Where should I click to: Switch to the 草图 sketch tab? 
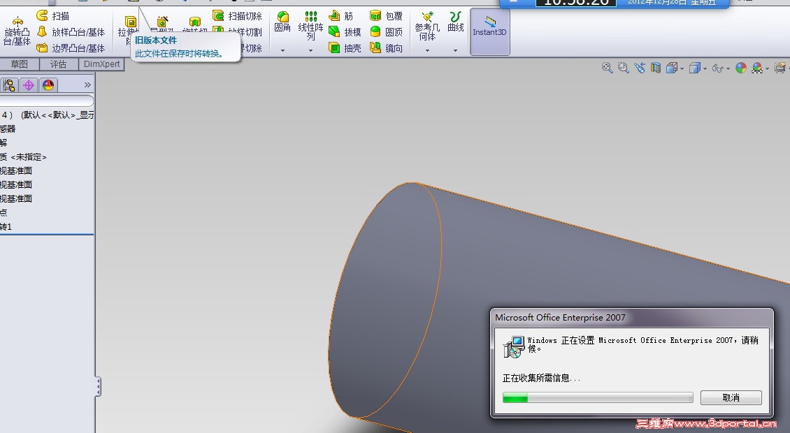pyautogui.click(x=19, y=64)
